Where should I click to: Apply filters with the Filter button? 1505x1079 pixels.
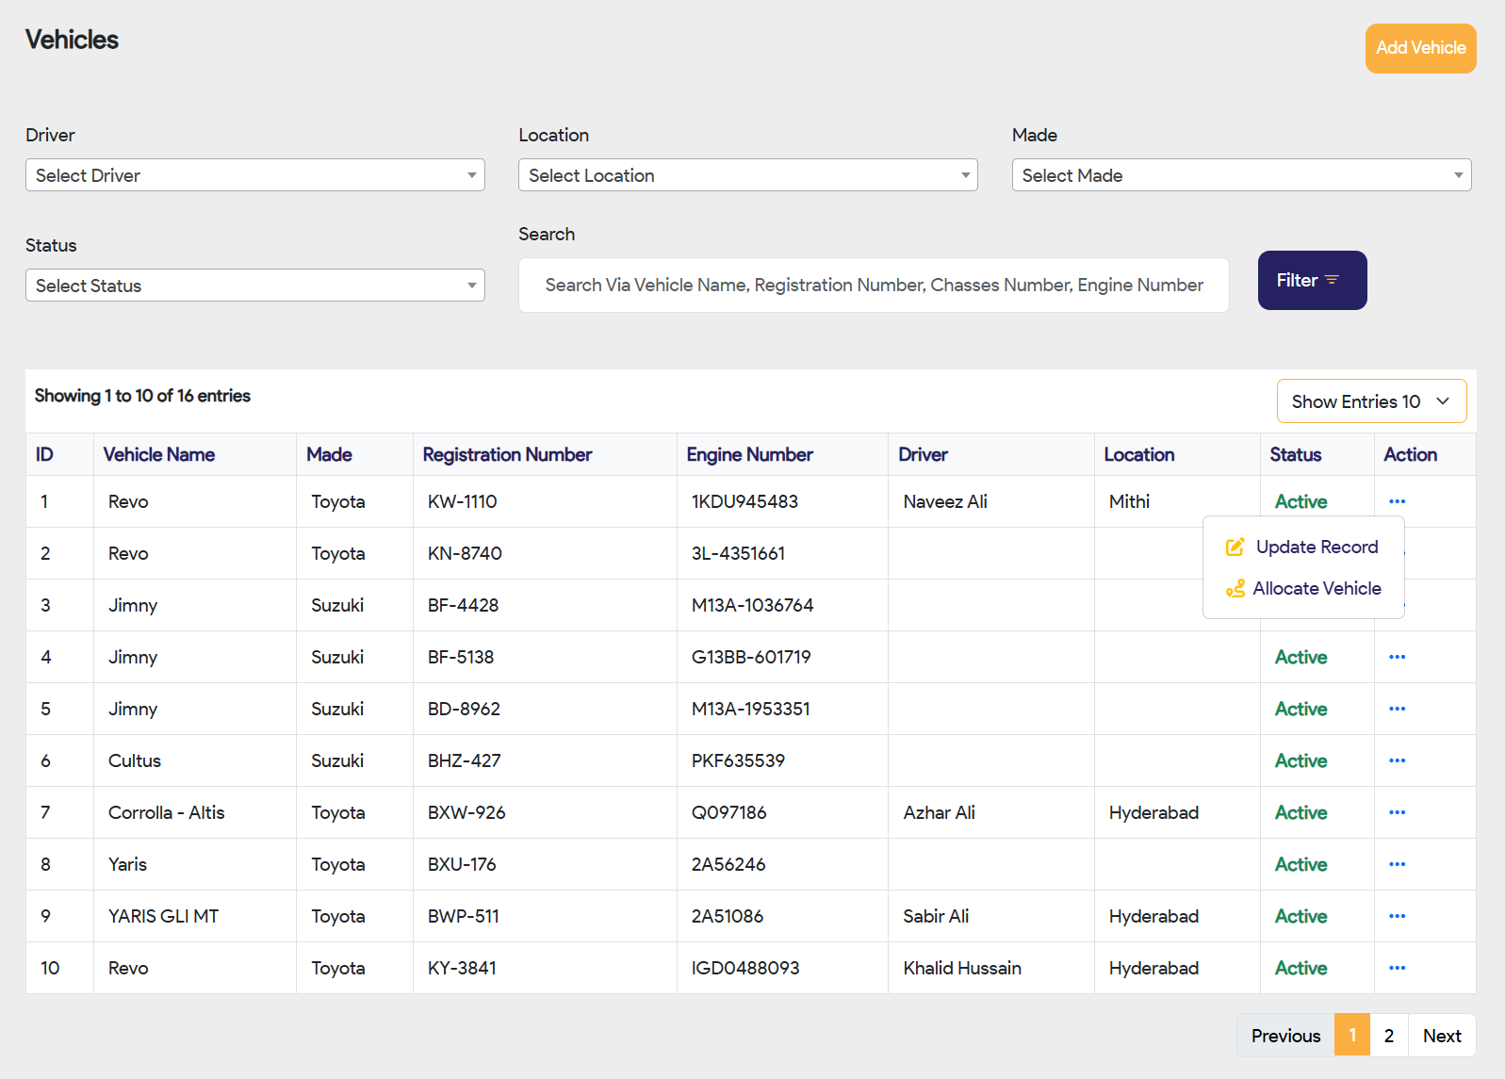1312,280
